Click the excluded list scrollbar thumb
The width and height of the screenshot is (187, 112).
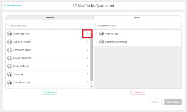(x=92, y=56)
